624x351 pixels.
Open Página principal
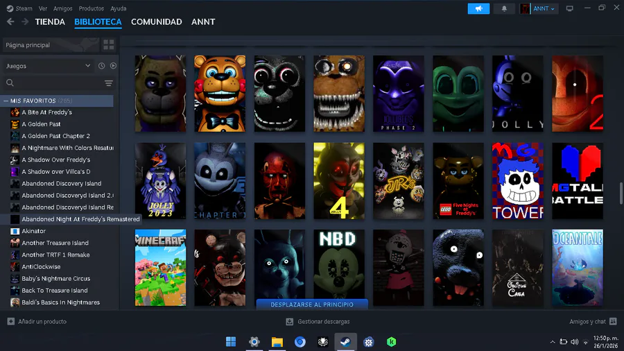click(x=51, y=44)
